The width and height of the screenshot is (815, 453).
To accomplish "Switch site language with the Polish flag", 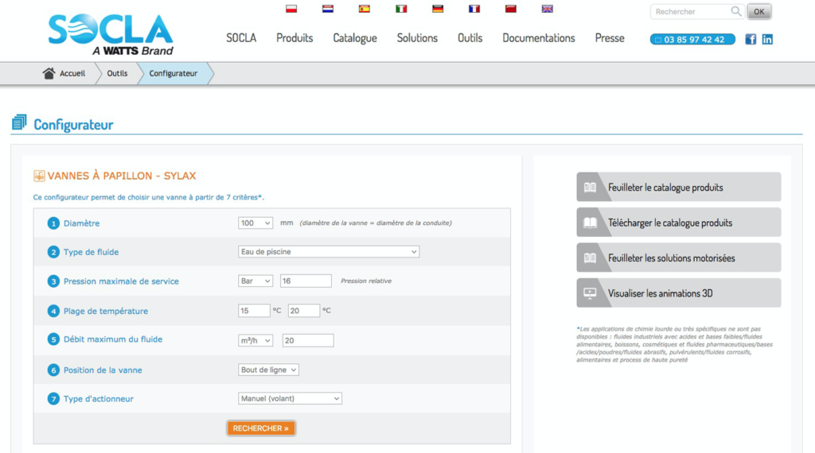I will pos(291,9).
